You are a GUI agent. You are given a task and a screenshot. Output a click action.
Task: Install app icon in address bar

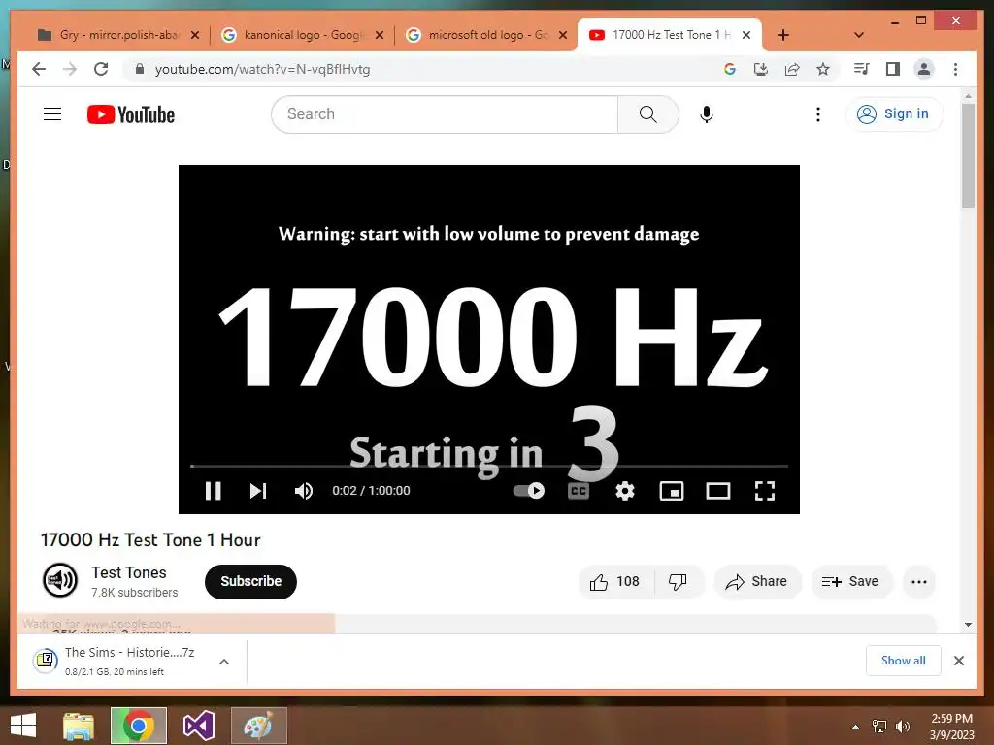(761, 69)
